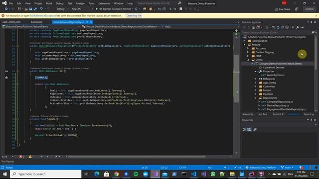The height and width of the screenshot is (179, 319).
Task: Open the Test Results panel tab
Action: click(7, 162)
